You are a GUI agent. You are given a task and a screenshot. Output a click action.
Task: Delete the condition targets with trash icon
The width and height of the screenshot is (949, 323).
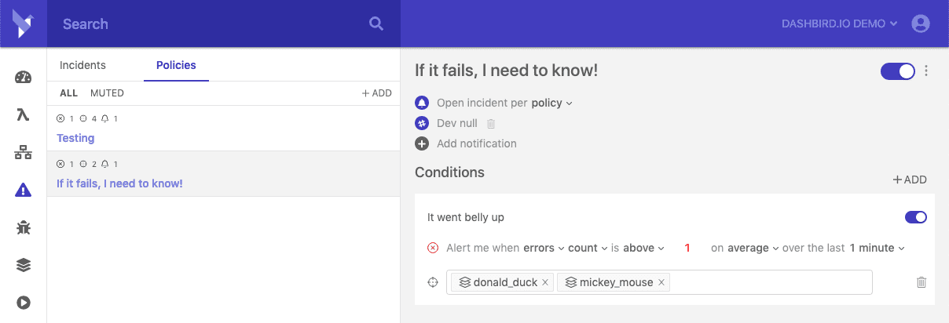tap(922, 282)
